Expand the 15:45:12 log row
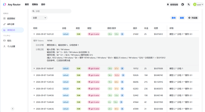The width and height of the screenshot is (205, 112). coord(34,89)
